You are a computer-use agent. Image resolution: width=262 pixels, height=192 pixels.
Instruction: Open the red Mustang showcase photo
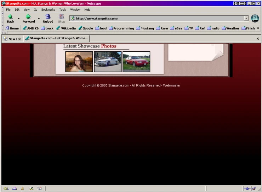pyautogui.click(x=137, y=62)
